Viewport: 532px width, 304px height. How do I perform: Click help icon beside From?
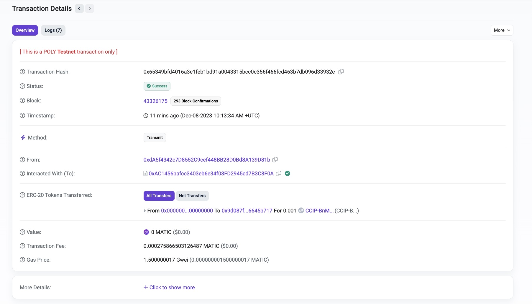[22, 160]
